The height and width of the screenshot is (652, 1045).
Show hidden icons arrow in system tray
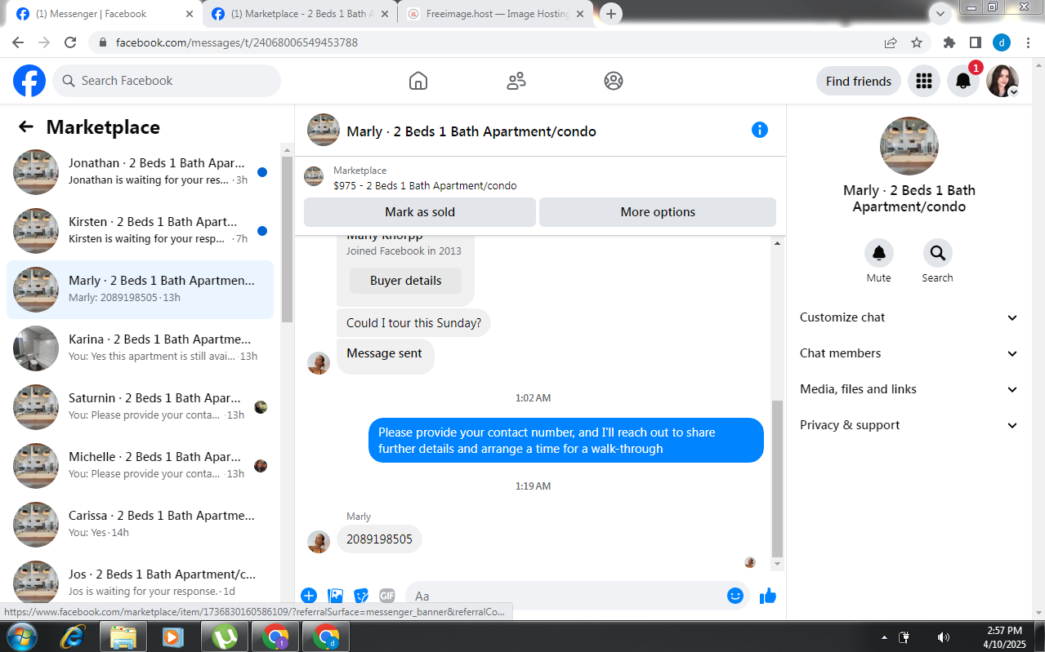click(884, 637)
